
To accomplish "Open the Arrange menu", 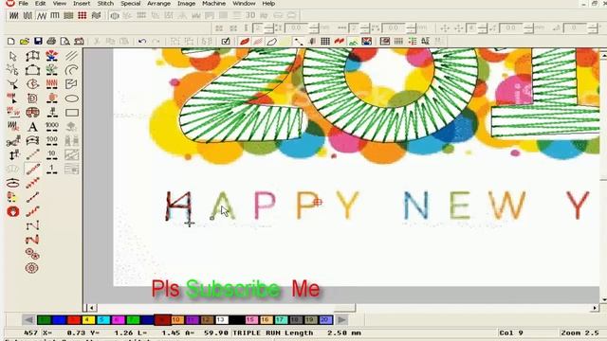I will (x=158, y=4).
